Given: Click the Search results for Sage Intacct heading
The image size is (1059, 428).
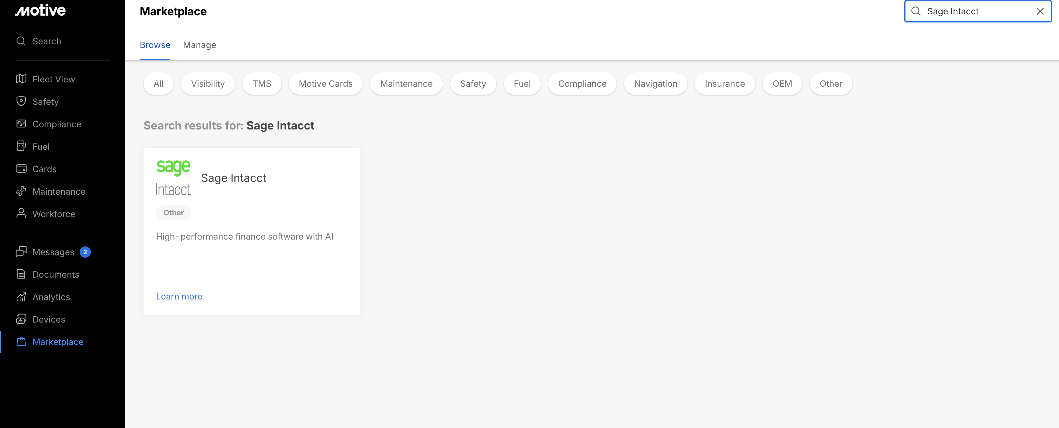Looking at the screenshot, I should click(229, 125).
